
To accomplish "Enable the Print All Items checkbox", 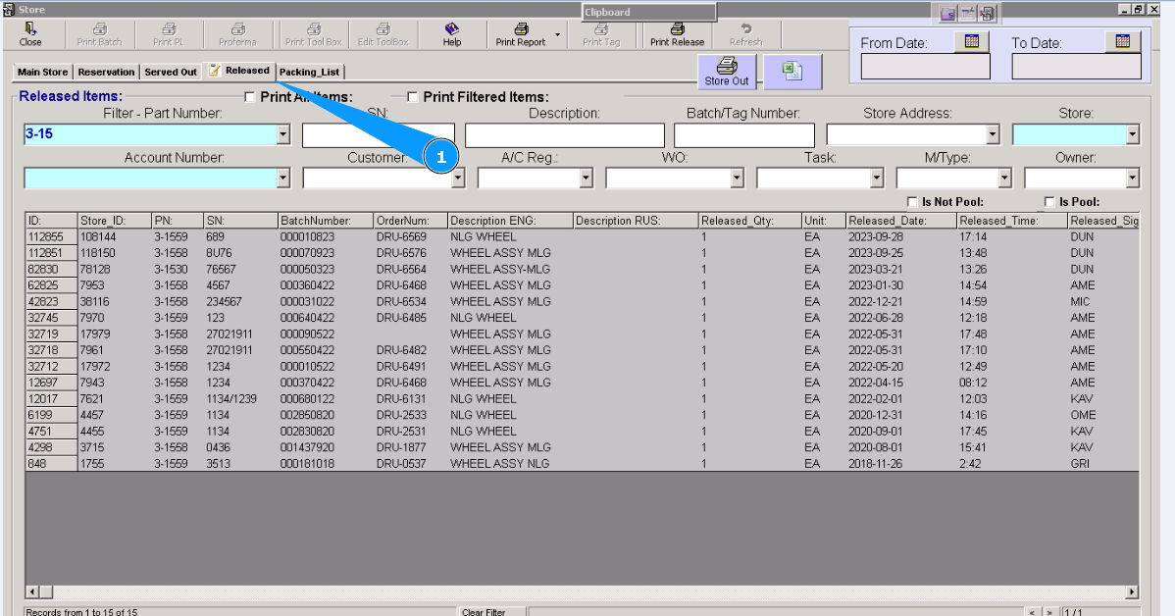I will [250, 97].
